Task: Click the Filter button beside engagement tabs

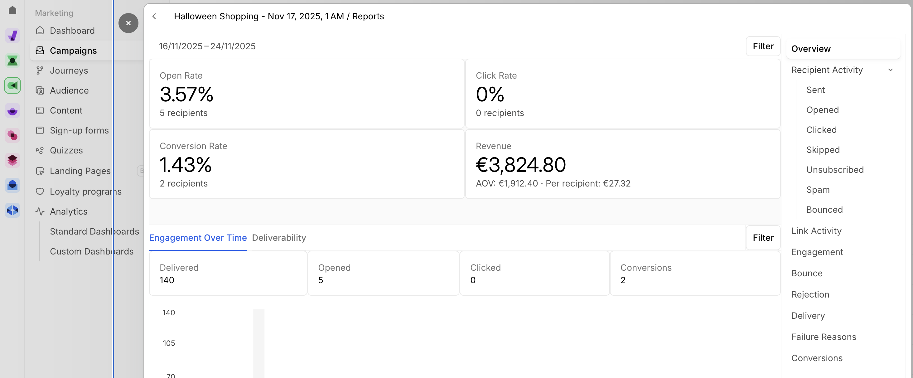Action: click(763, 238)
